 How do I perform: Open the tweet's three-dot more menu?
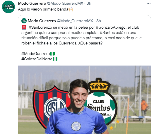pos(148,4)
